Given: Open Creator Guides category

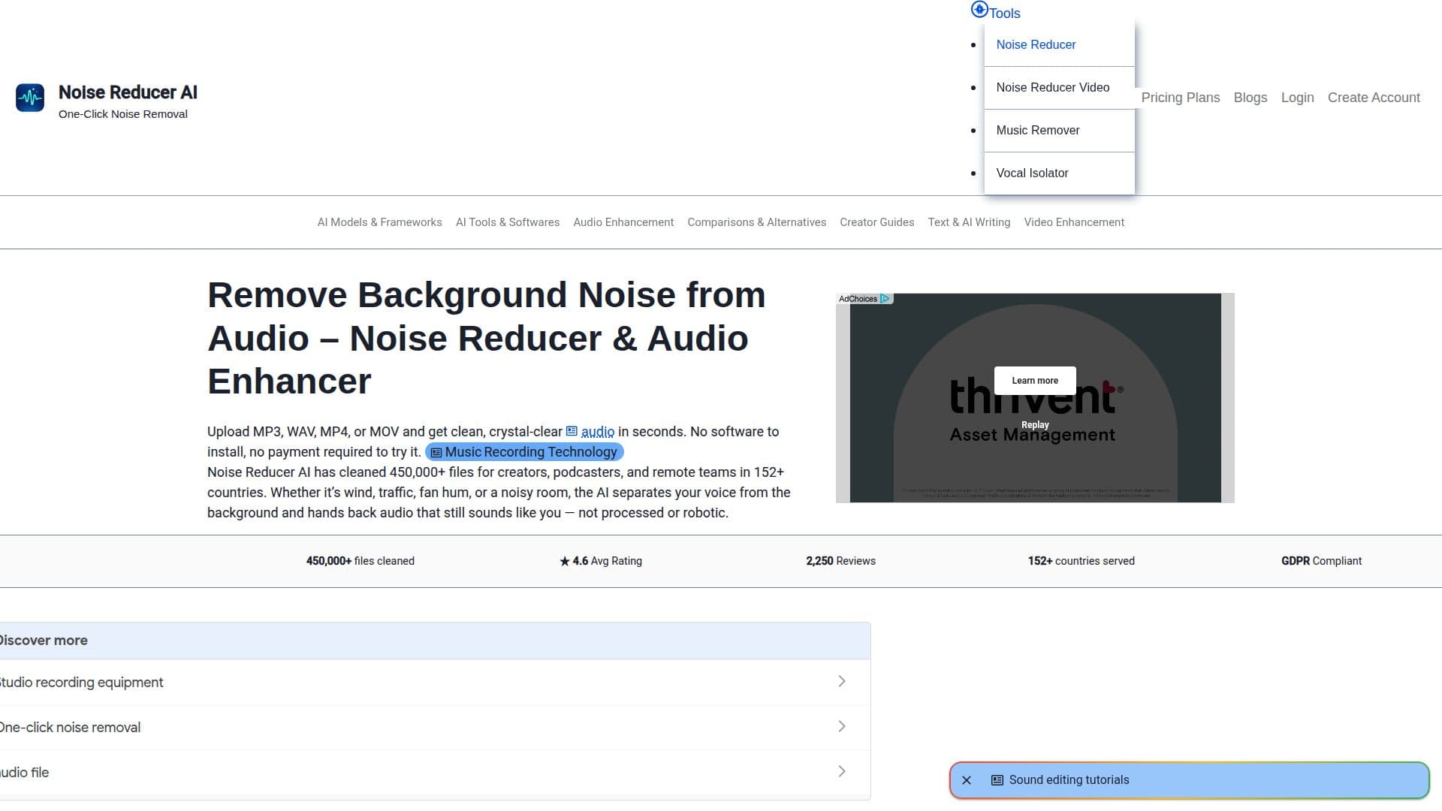Looking at the screenshot, I should [876, 222].
